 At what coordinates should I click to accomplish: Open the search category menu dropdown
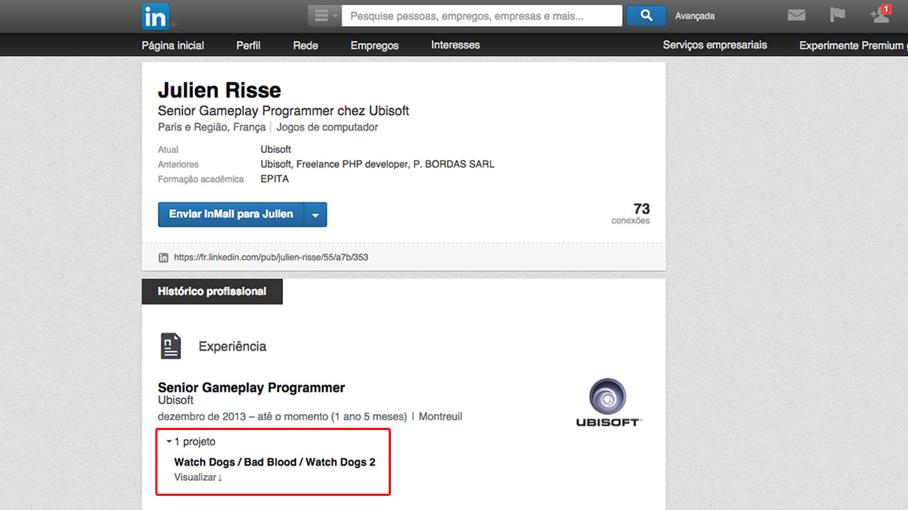(325, 16)
